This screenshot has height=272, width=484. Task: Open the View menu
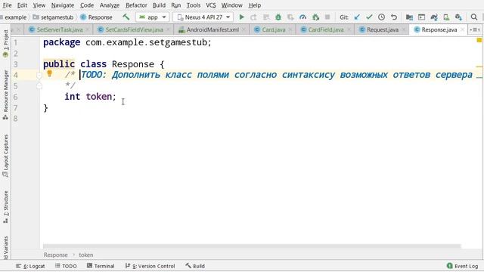tap(39, 5)
